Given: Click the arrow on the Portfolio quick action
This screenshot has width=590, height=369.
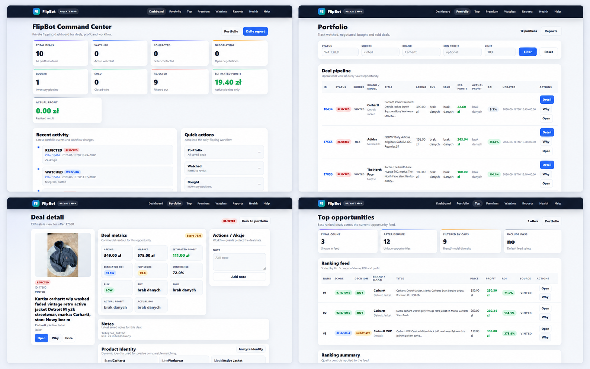Looking at the screenshot, I should [259, 152].
